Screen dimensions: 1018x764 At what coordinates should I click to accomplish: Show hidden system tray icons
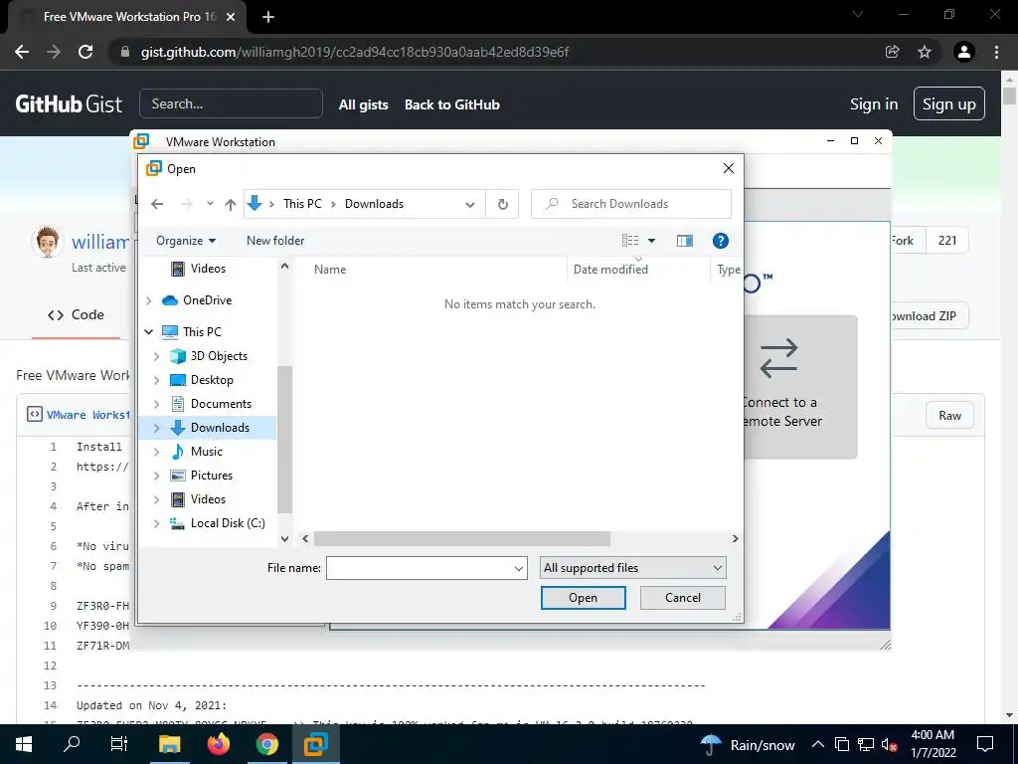[x=818, y=745]
